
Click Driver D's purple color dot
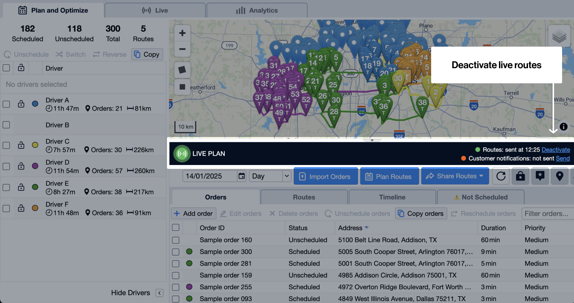click(35, 166)
